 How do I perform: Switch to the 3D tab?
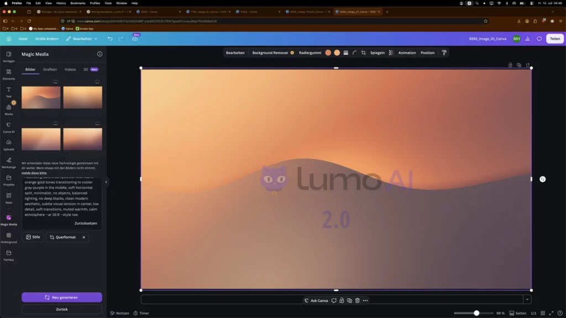coord(90,69)
